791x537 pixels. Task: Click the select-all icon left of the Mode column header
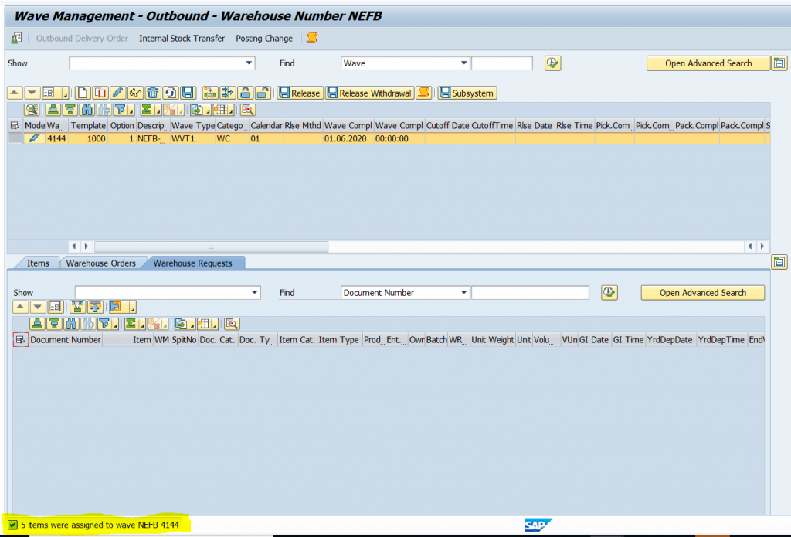pyautogui.click(x=15, y=126)
